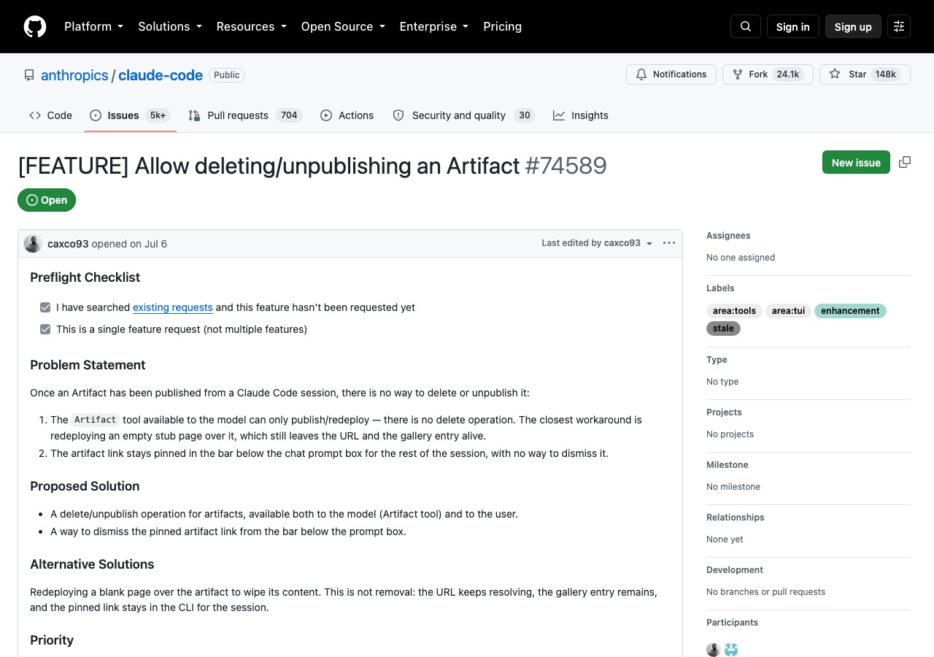Select the enhancement label
934x657 pixels.
(x=850, y=311)
